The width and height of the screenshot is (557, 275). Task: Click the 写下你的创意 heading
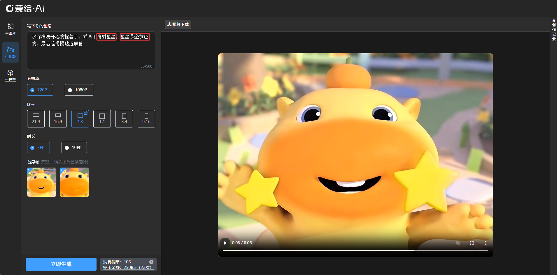[39, 26]
